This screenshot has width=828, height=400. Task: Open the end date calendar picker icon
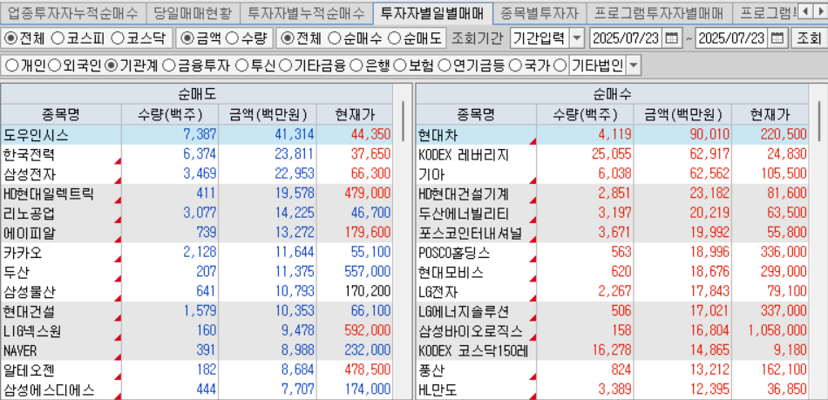[777, 38]
